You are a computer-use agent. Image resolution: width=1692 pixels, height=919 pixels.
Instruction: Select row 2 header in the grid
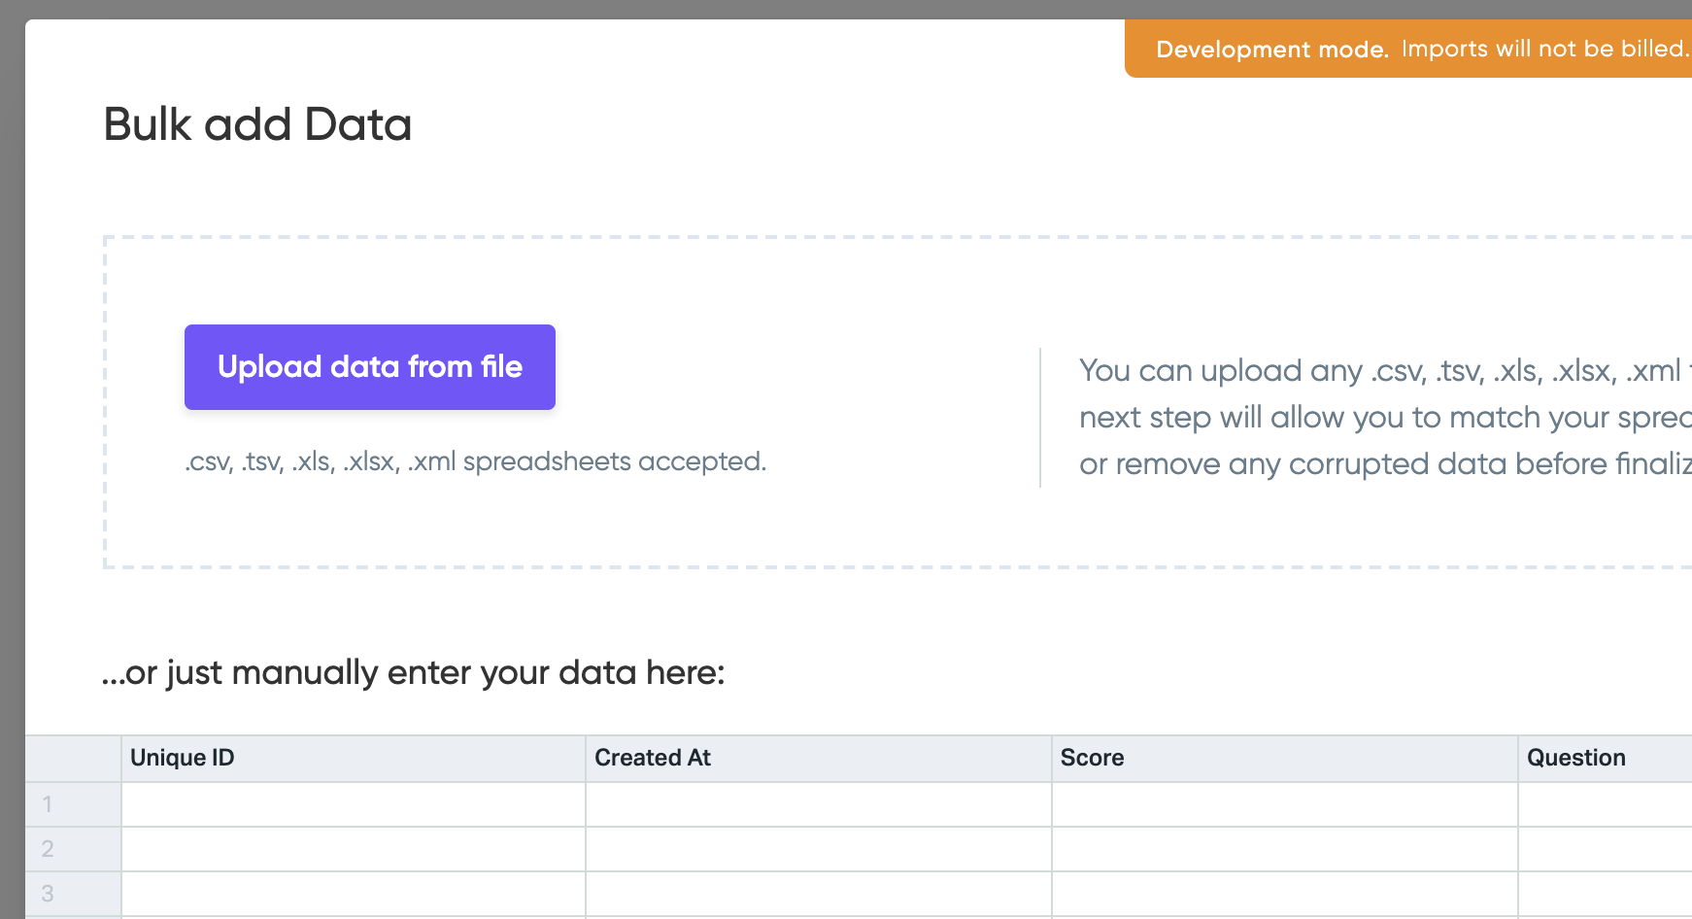(x=73, y=849)
